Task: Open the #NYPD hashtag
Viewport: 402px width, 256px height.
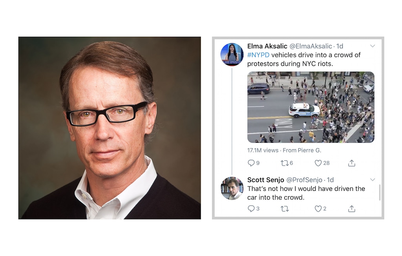Action: click(258, 55)
